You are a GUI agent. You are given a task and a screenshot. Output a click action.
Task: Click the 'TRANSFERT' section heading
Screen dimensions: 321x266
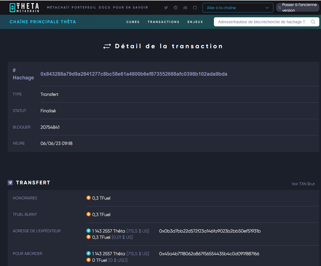(33, 183)
